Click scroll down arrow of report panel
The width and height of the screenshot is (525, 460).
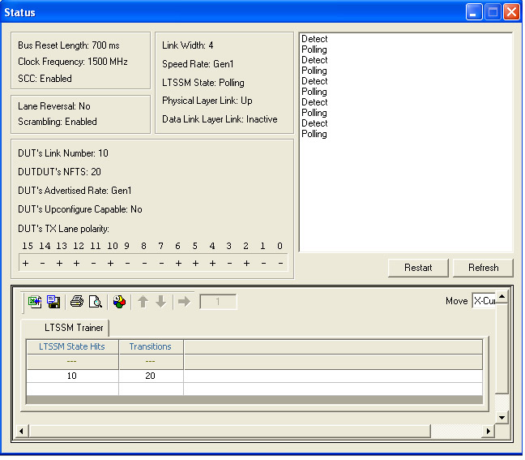click(502, 419)
